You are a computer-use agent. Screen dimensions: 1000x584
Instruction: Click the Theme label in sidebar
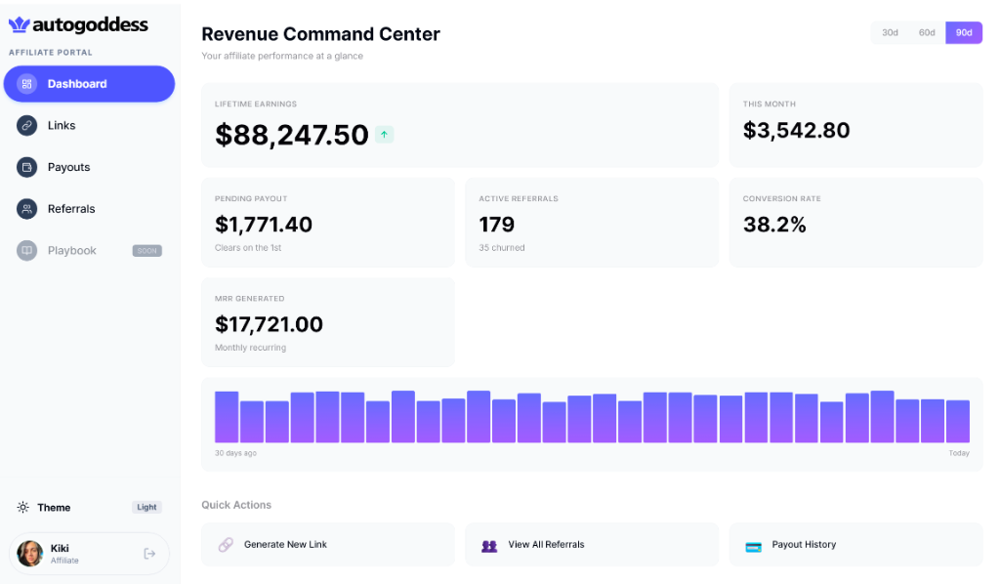click(54, 508)
